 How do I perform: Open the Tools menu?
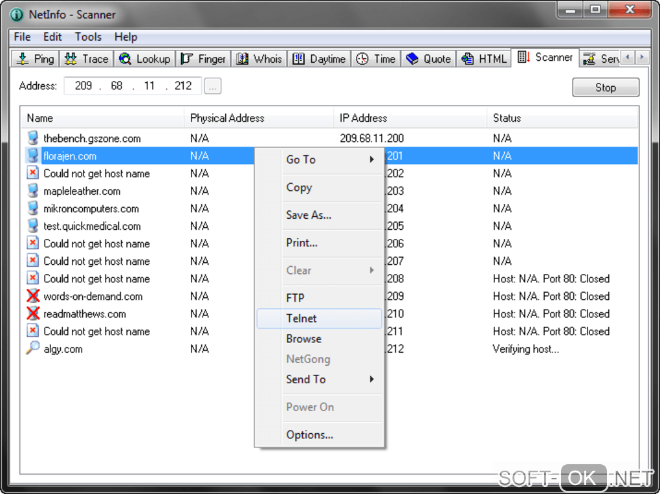pos(89,37)
